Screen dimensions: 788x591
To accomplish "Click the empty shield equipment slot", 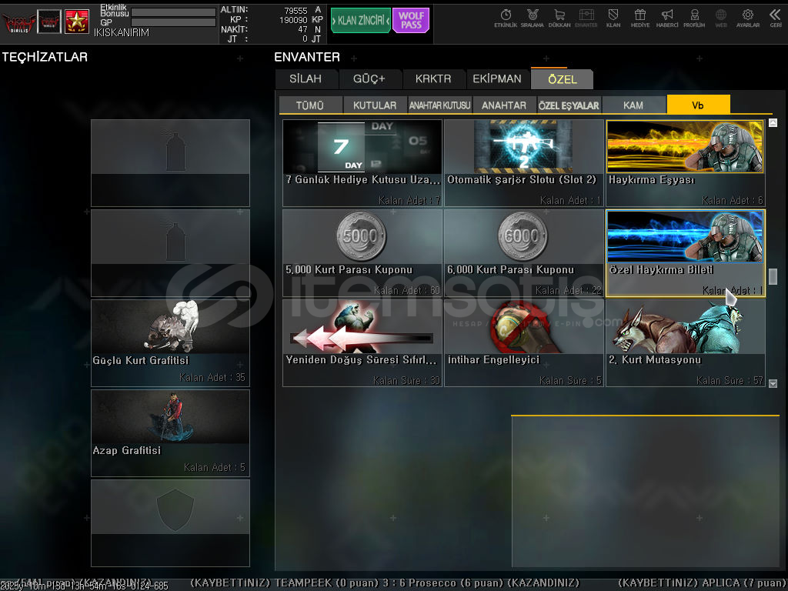I will pos(170,523).
